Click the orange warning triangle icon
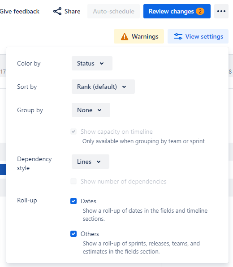This screenshot has height=267, width=233. pos(125,36)
